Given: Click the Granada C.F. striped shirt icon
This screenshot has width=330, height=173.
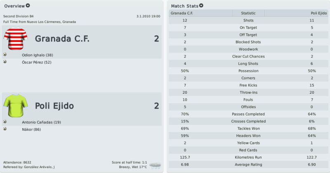Looking at the screenshot, I should pos(16,38).
